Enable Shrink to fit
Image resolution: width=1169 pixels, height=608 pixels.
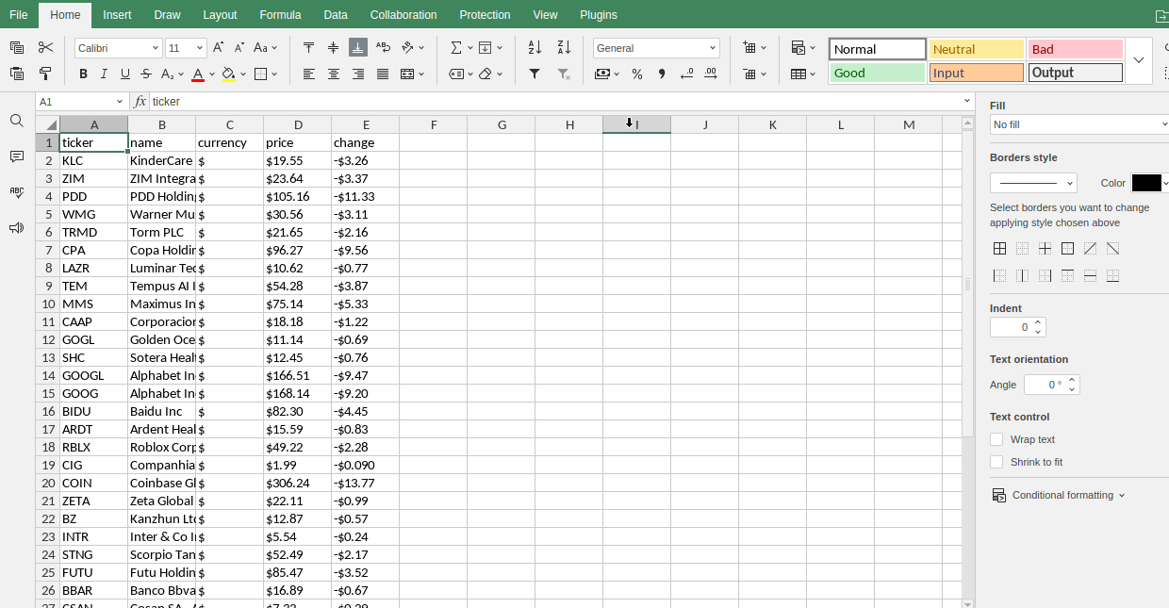996,462
